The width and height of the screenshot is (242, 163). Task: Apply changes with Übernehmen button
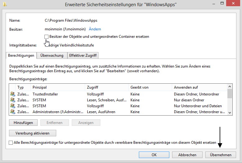(x=221, y=155)
